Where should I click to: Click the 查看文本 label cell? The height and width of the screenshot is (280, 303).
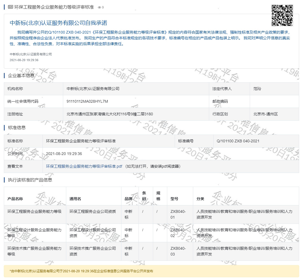coord(23,166)
